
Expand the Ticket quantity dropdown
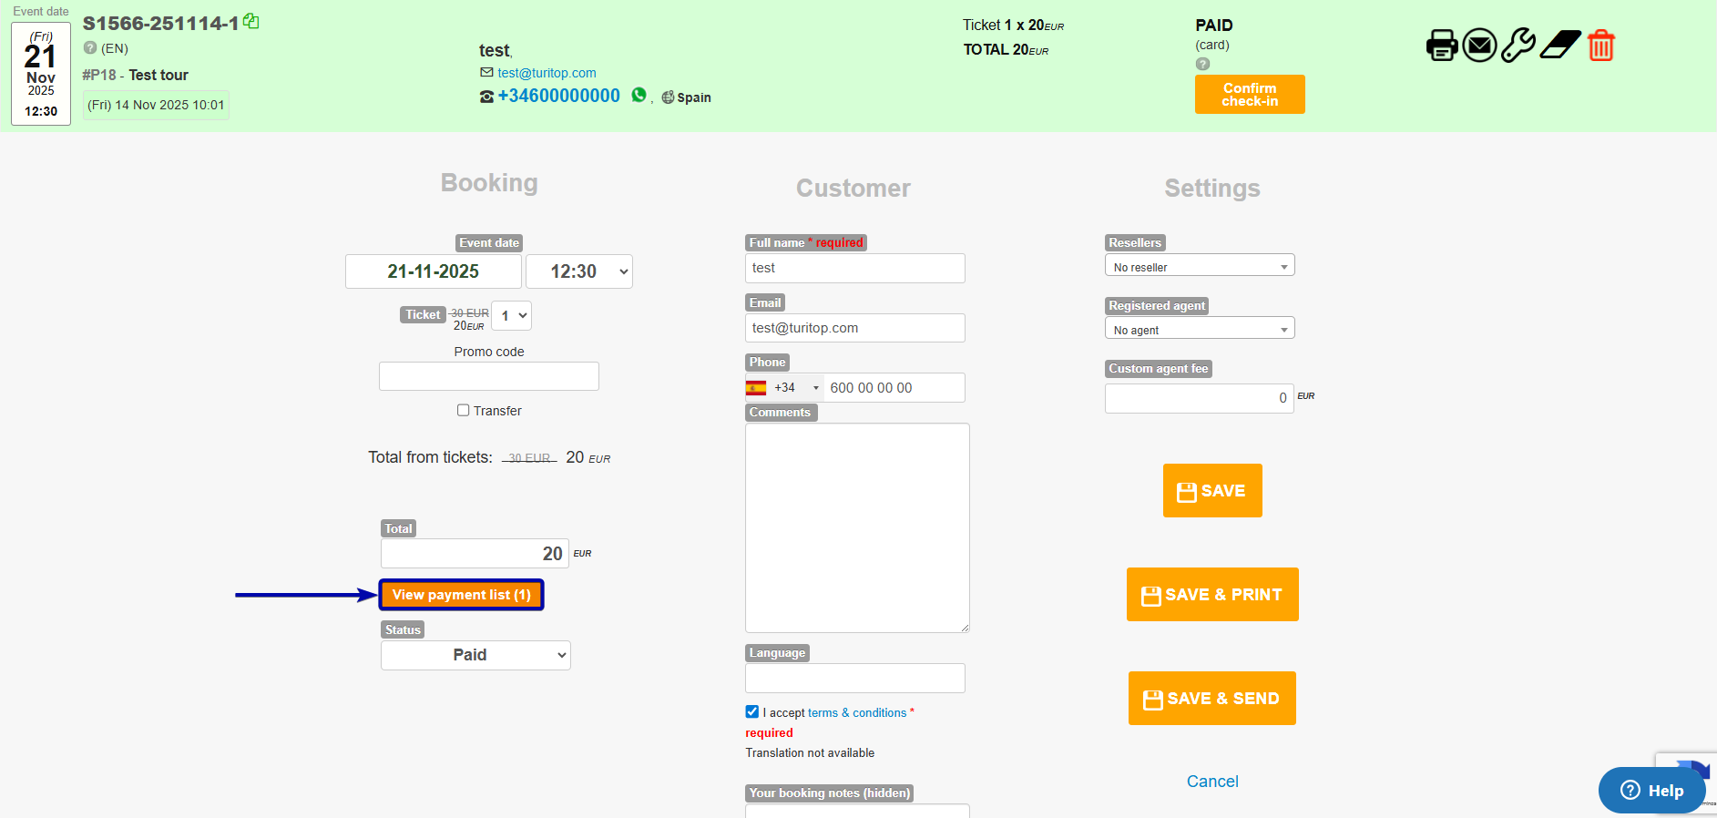(512, 315)
